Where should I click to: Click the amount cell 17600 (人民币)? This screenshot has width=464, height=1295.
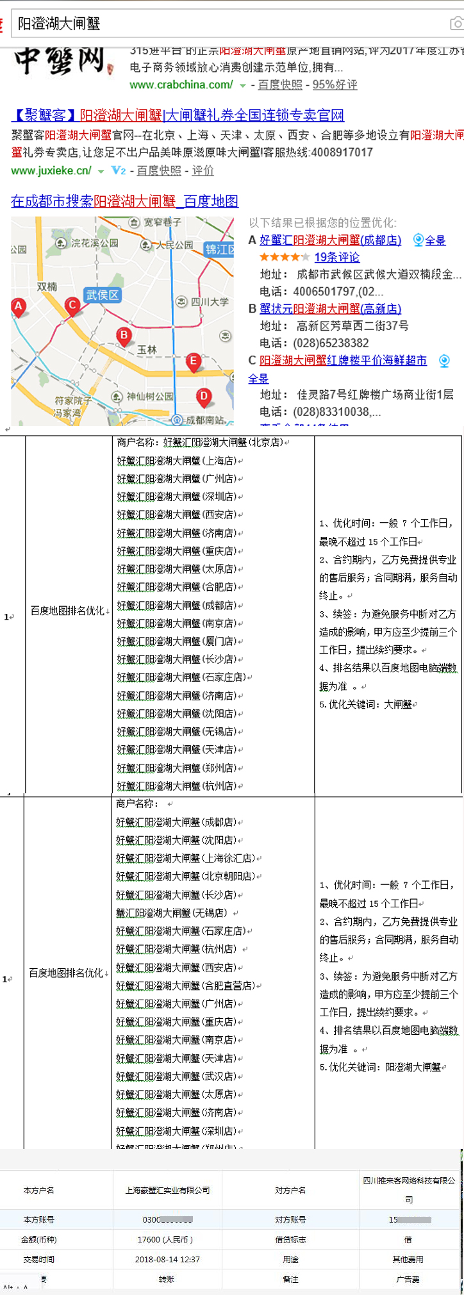pos(167,1239)
